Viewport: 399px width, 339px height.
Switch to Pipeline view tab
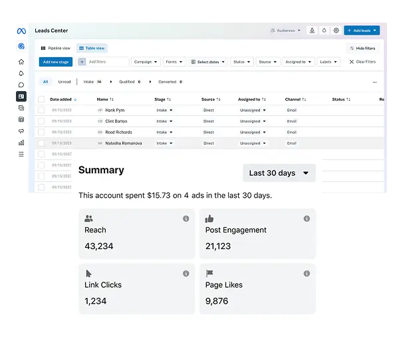click(55, 48)
